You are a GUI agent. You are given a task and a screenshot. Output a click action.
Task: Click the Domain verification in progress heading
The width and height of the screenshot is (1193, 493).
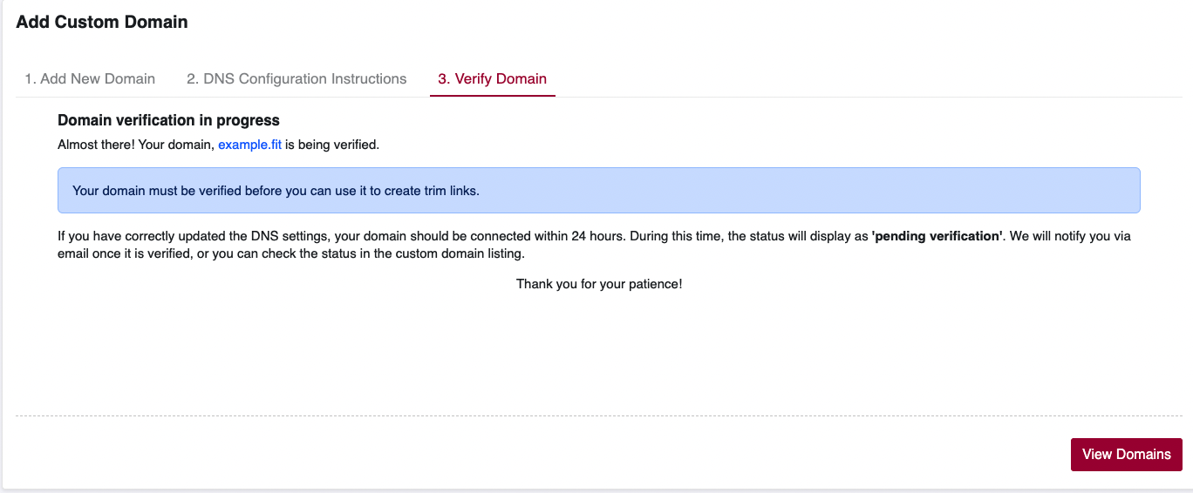(168, 120)
